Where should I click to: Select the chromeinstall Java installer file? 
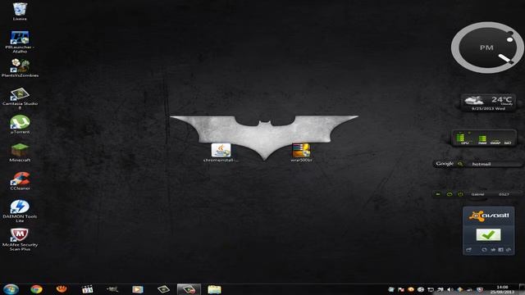coord(221,152)
